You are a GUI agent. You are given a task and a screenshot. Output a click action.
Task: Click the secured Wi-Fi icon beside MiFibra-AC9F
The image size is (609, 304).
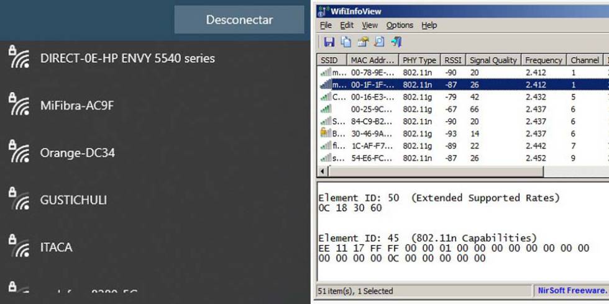(19, 104)
